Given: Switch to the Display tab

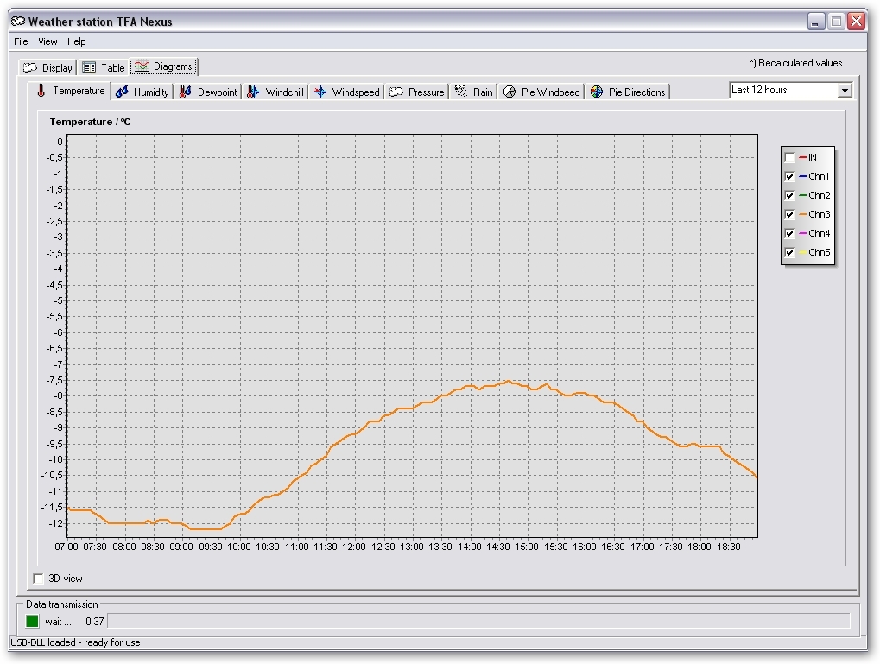Looking at the screenshot, I should (47, 67).
